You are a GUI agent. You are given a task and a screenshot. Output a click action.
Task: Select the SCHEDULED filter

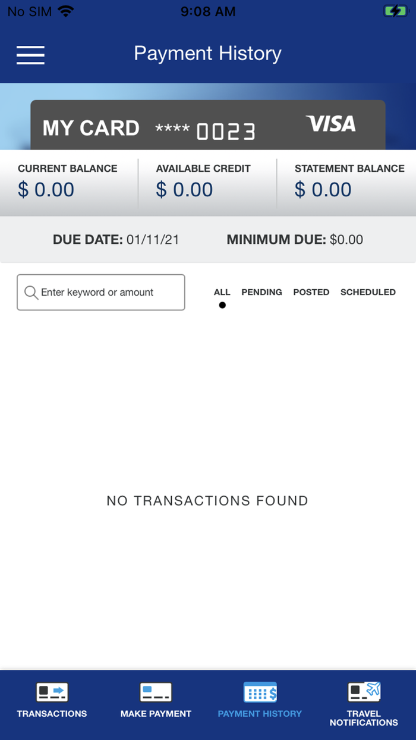[368, 292]
